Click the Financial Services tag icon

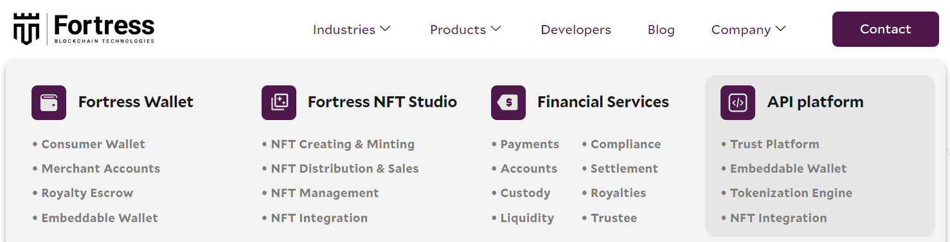point(508,103)
